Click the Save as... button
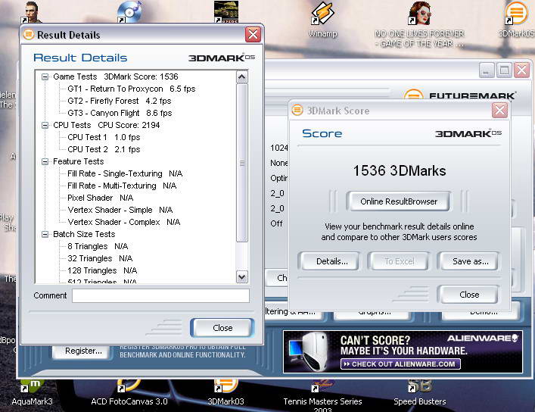535x412 pixels. [470, 261]
